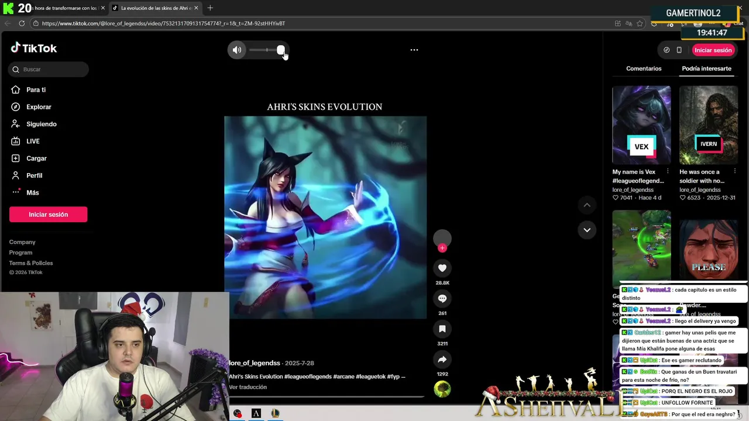Open the red recording app taskbar icon
Image resolution: width=749 pixels, height=421 pixels.
[237, 413]
